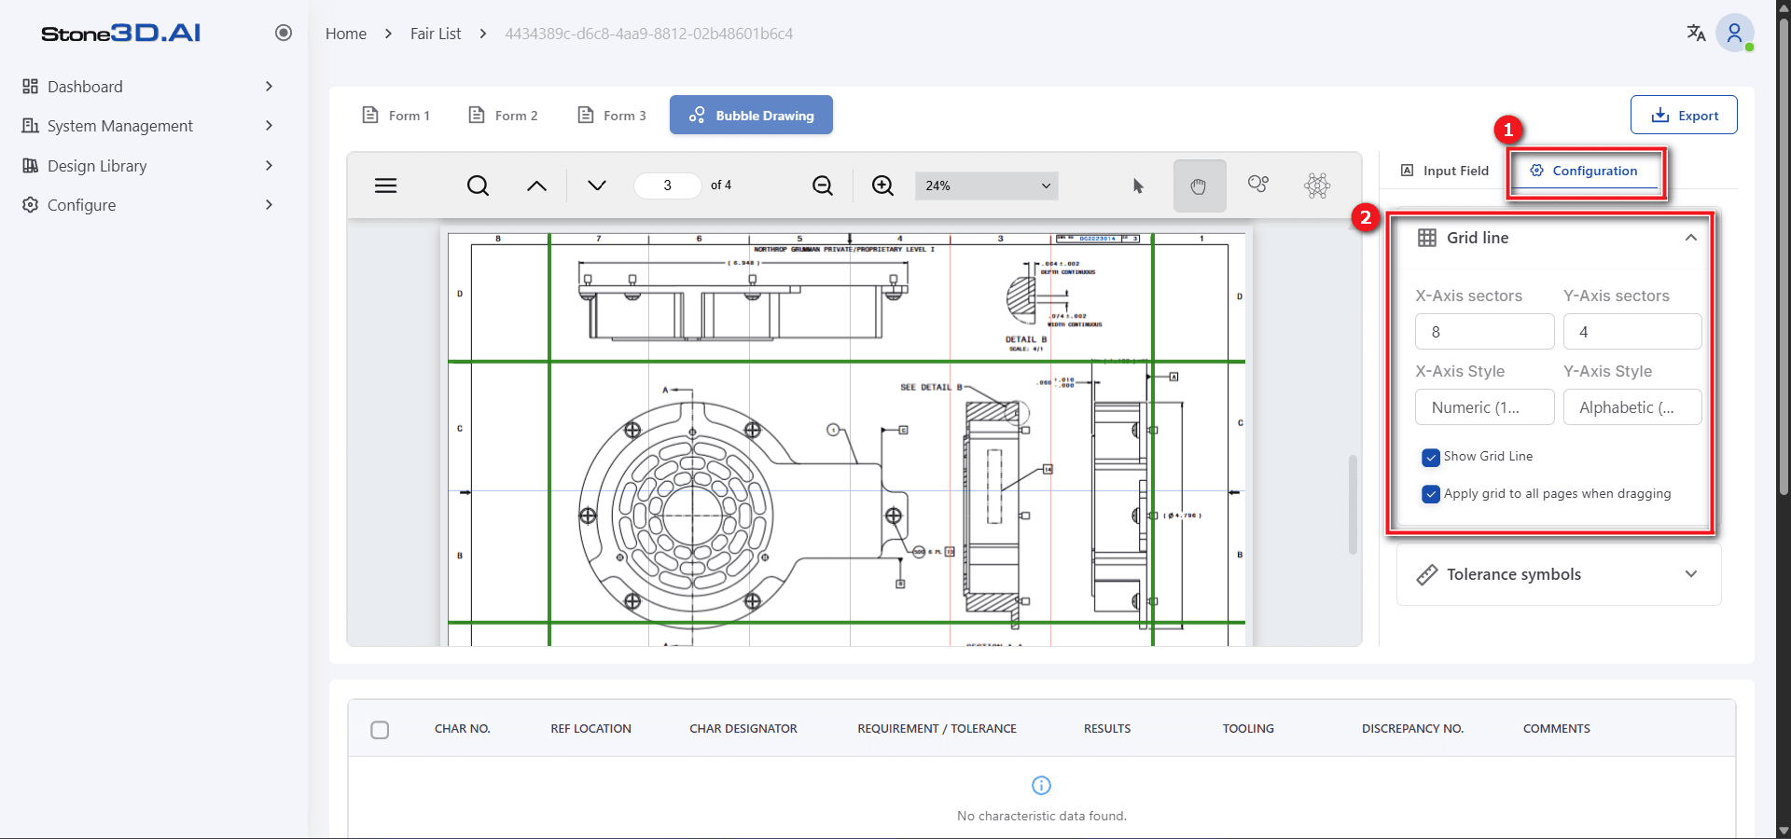1791x839 pixels.
Task: Select the hand pan tool
Action: pos(1199,186)
